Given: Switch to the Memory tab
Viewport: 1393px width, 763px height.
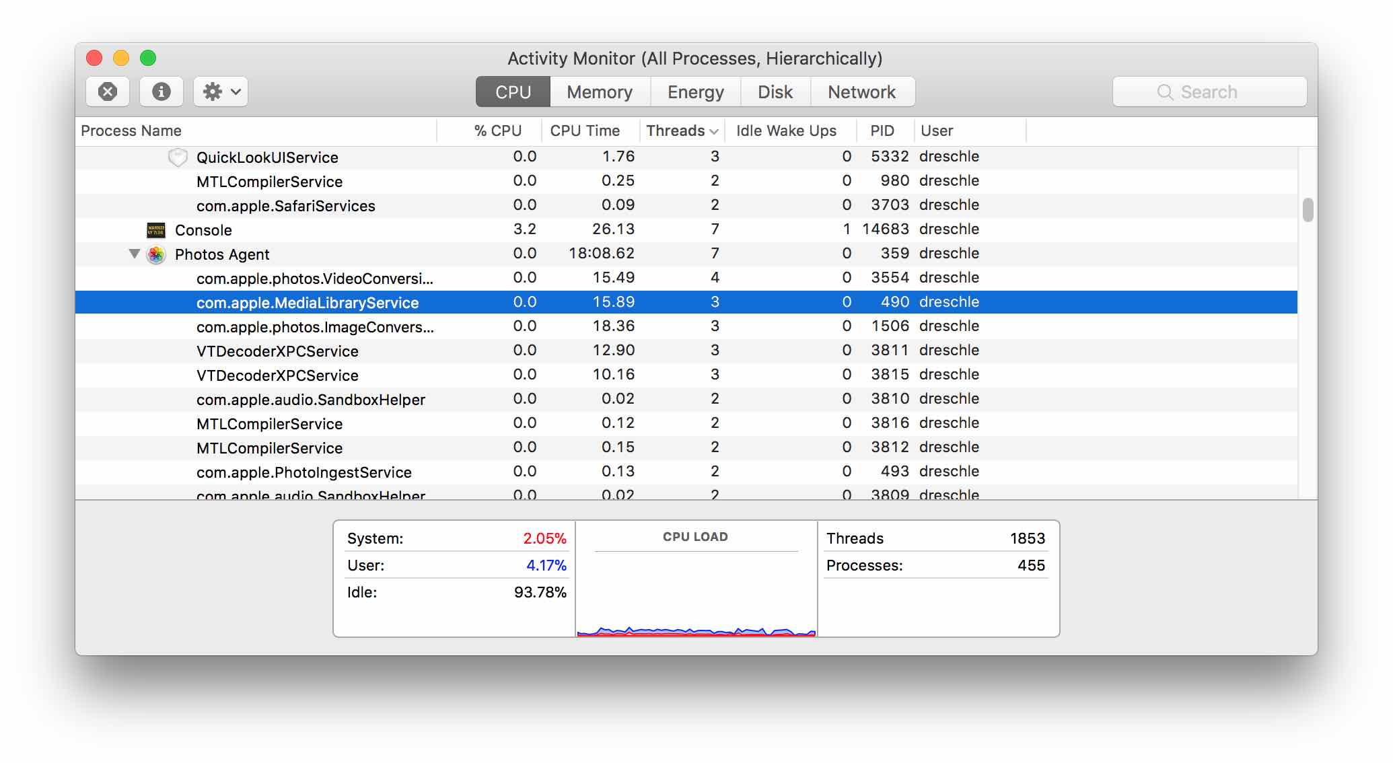Looking at the screenshot, I should click(x=599, y=92).
